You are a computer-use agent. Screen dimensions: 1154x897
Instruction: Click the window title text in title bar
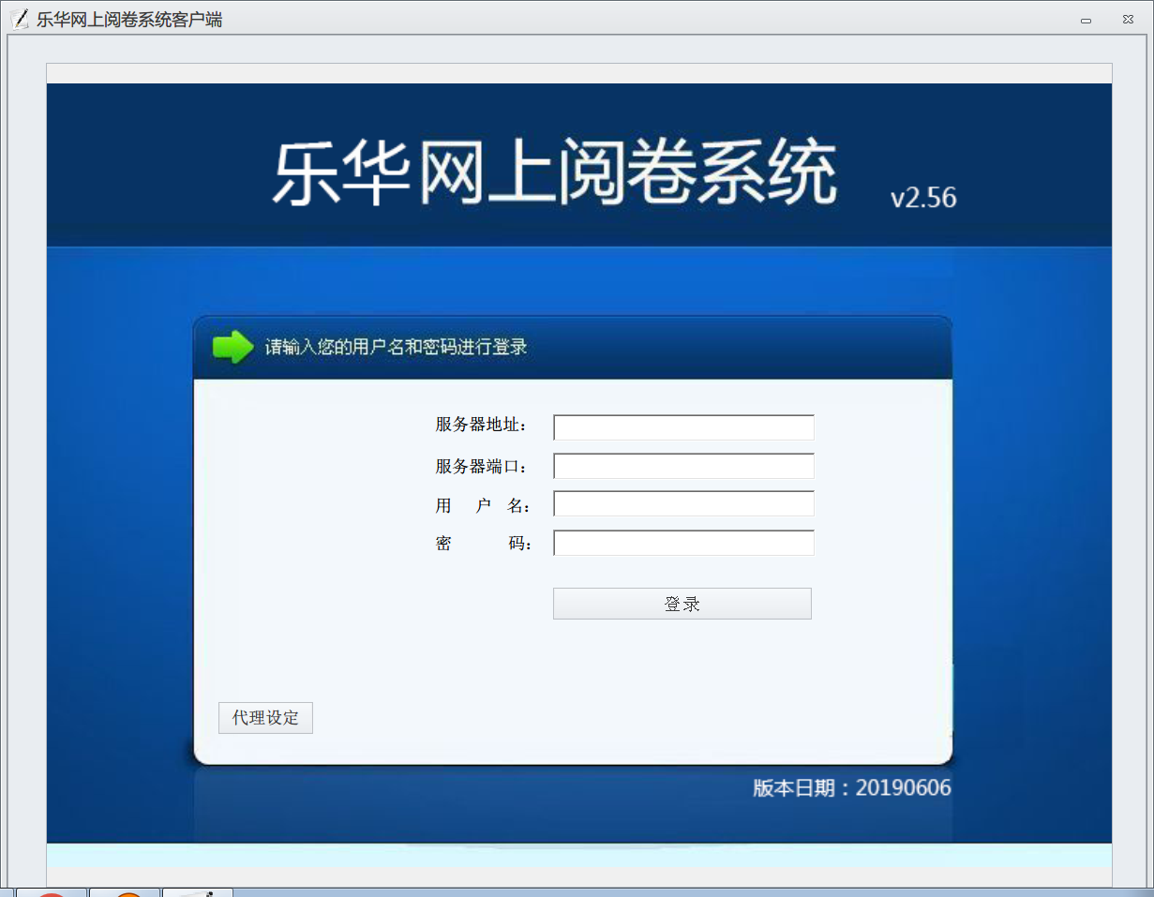click(129, 19)
